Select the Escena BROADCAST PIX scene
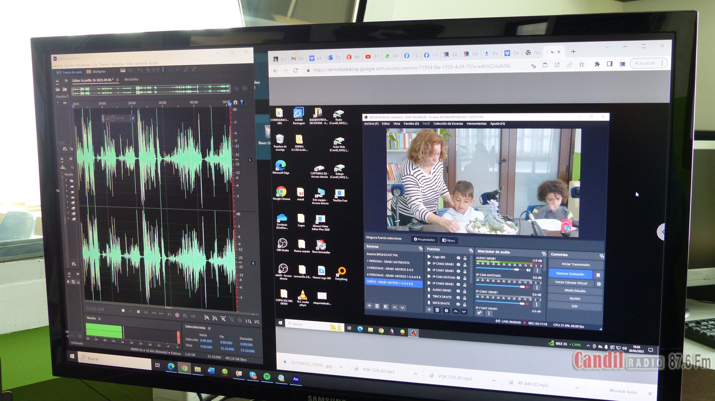This screenshot has height=401, width=715. point(382,255)
